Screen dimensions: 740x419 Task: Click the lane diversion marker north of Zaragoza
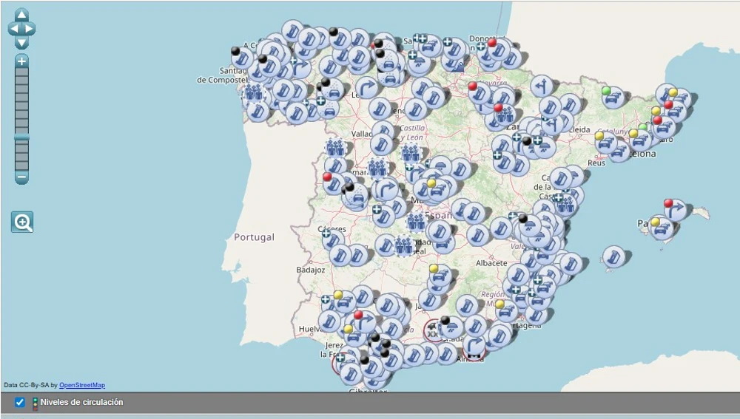coord(542,85)
